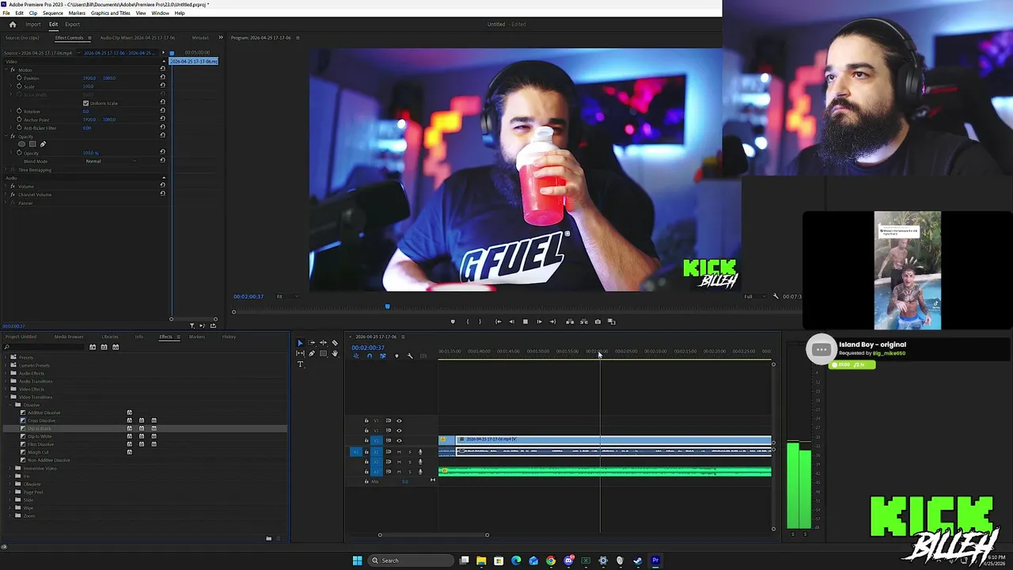Open Graphics and Titles menu
The height and width of the screenshot is (570, 1013).
[x=111, y=13]
